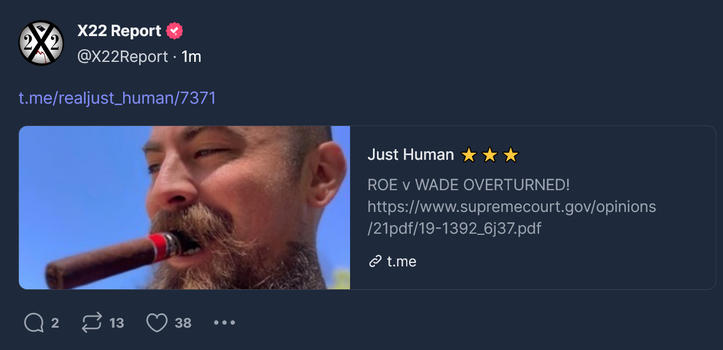
Task: Reply using the speech bubble icon
Action: pos(34,323)
